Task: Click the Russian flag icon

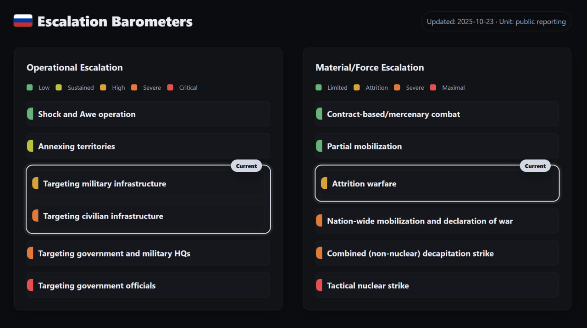Action: point(23,21)
